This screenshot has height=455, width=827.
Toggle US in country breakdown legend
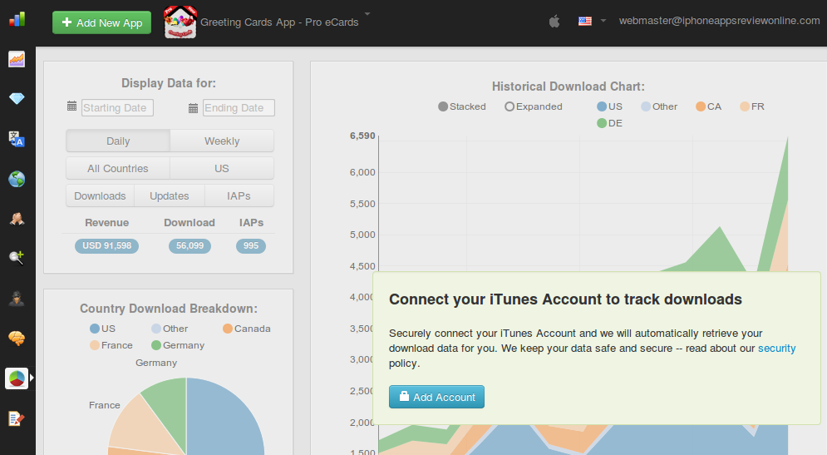[103, 329]
